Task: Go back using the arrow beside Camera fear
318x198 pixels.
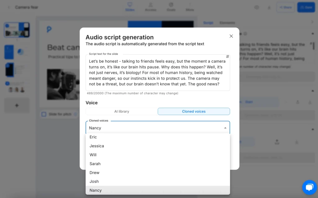Action: [x=9, y=7]
